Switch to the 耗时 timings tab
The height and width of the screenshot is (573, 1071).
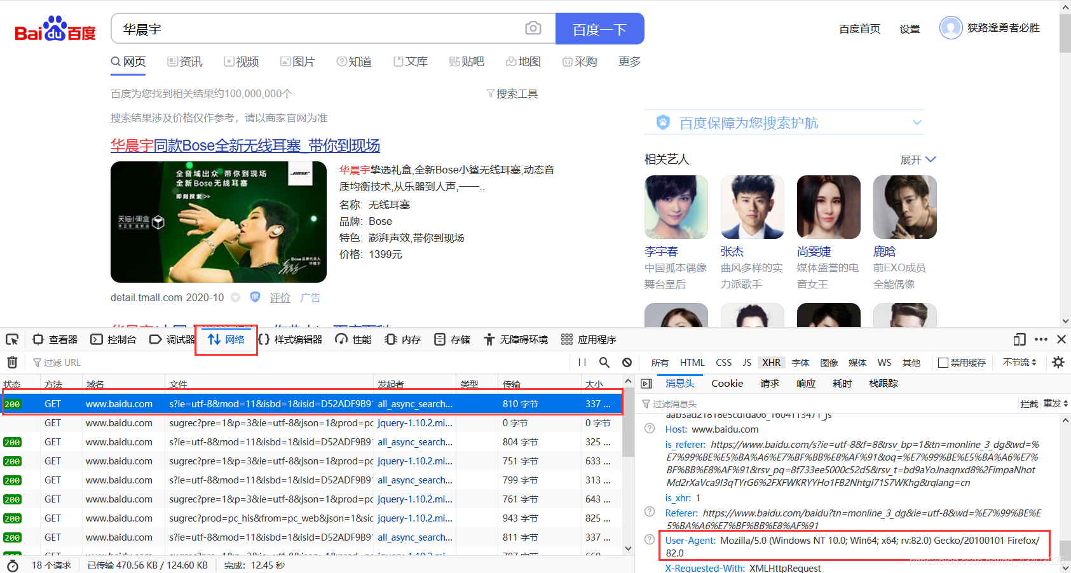(x=842, y=383)
